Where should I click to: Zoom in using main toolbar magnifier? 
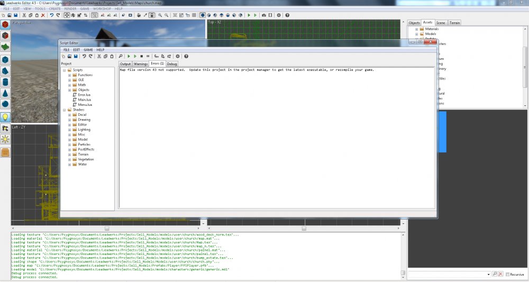[x=160, y=15]
